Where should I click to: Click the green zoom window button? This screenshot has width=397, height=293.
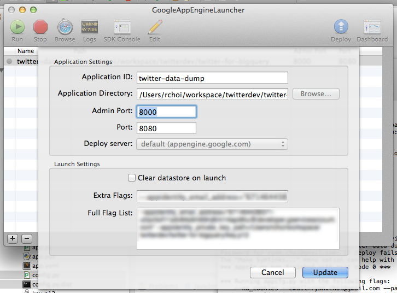coord(33,10)
